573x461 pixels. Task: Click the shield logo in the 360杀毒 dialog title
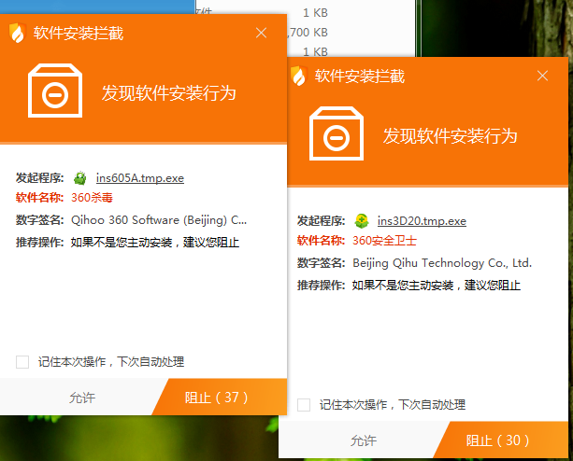[x=17, y=33]
